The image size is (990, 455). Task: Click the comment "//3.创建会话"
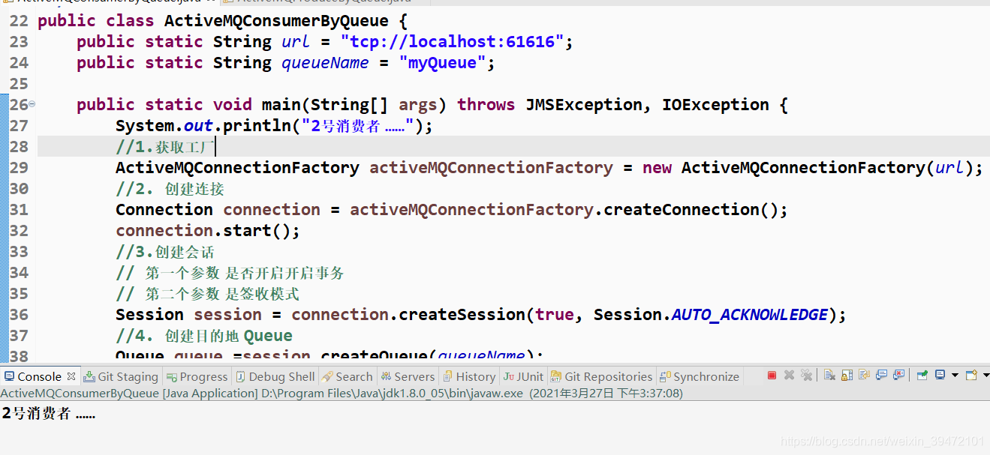pos(165,251)
